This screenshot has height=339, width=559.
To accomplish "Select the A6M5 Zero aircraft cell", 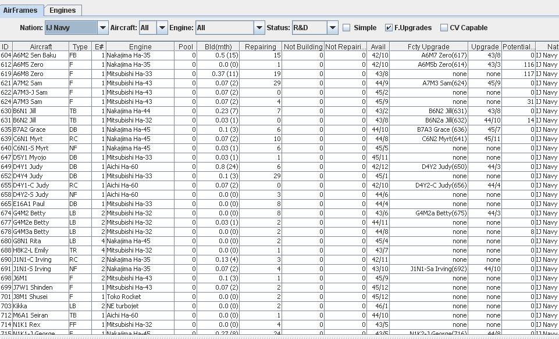I will (x=41, y=65).
